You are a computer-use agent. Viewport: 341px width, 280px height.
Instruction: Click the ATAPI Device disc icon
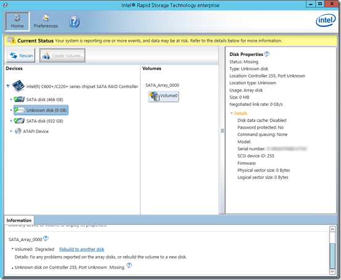click(x=18, y=131)
